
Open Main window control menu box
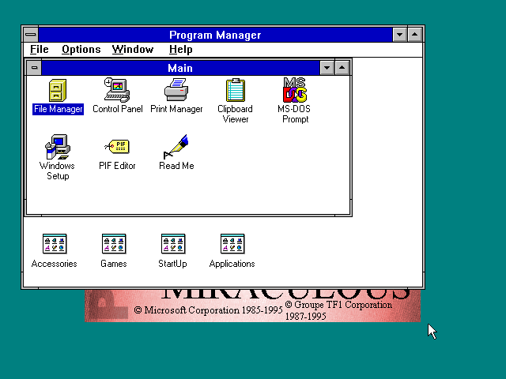point(34,68)
